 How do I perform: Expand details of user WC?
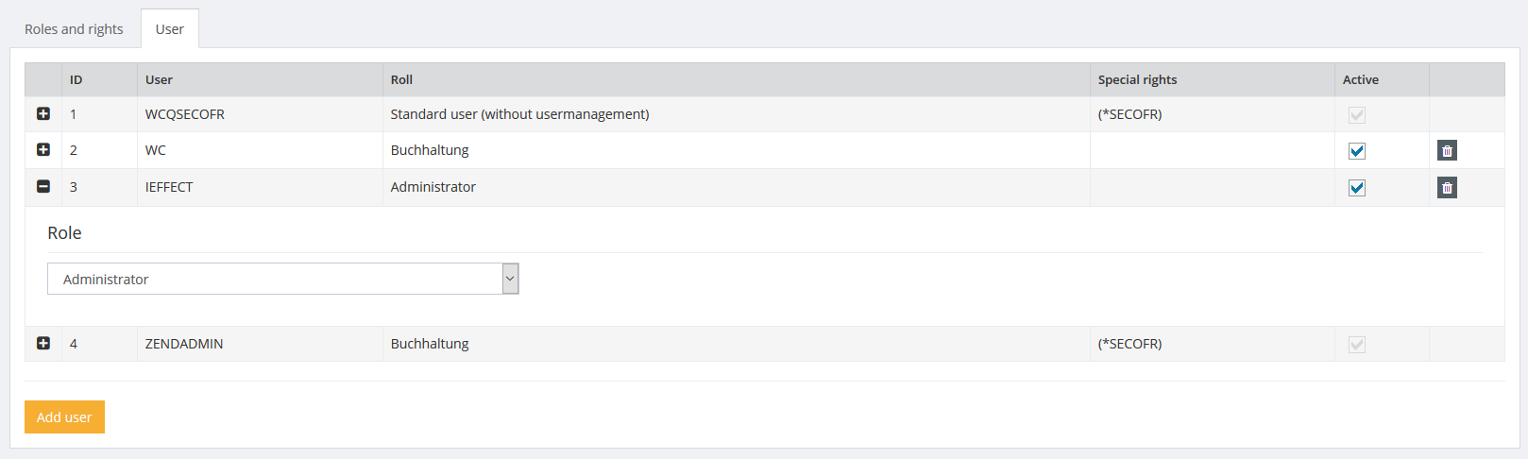coord(43,149)
